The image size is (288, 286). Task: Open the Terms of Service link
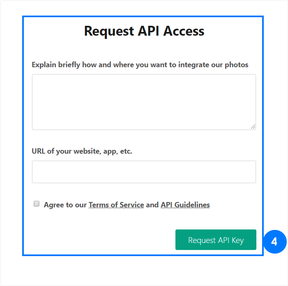(116, 205)
